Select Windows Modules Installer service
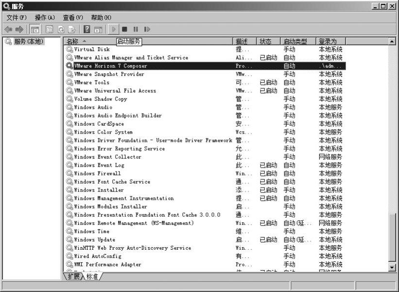 click(206, 206)
